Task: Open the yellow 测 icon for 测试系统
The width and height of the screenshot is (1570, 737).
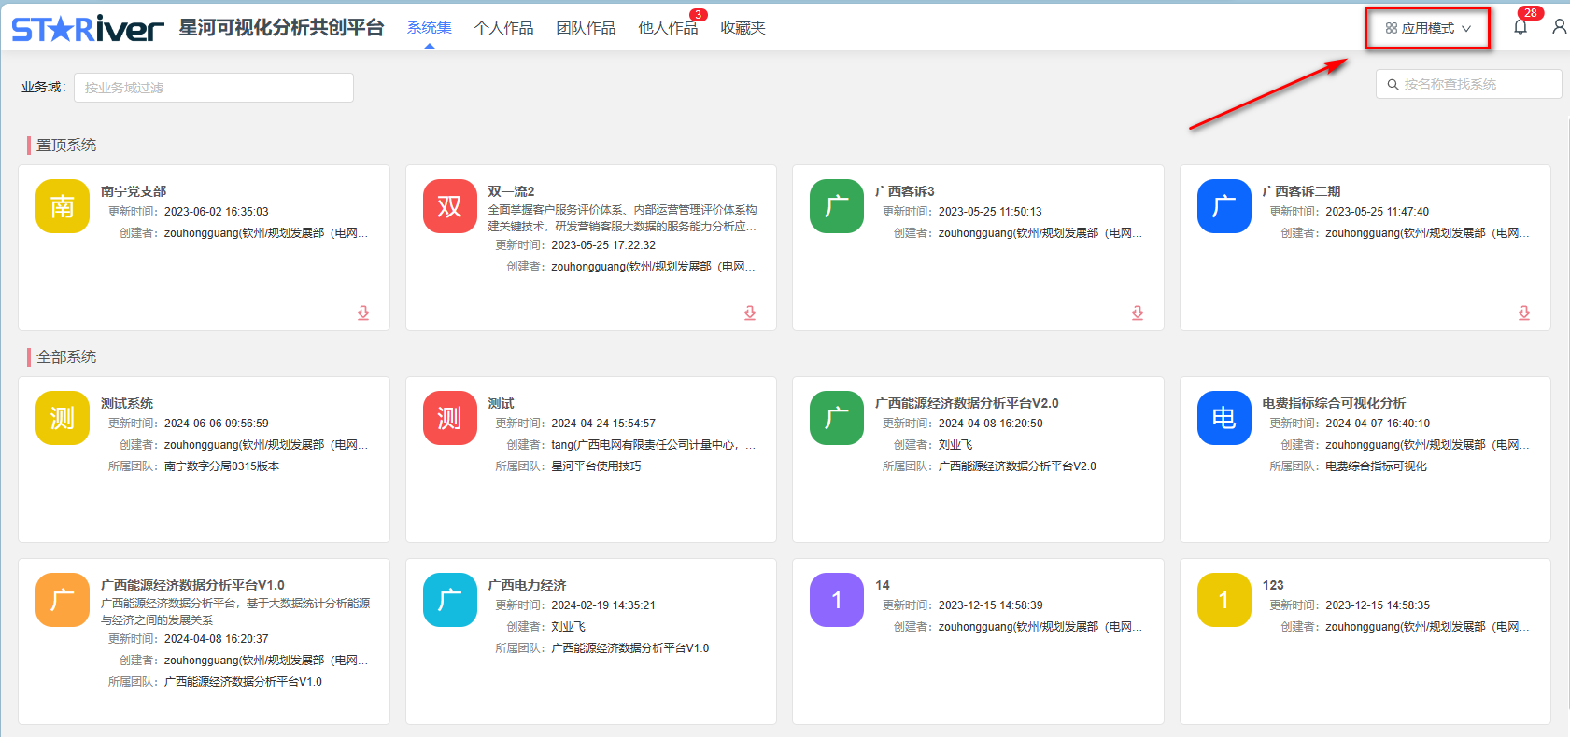Action: pyautogui.click(x=63, y=418)
